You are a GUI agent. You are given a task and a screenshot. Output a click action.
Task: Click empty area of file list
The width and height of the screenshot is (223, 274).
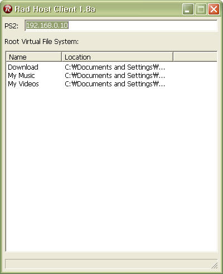(111, 167)
